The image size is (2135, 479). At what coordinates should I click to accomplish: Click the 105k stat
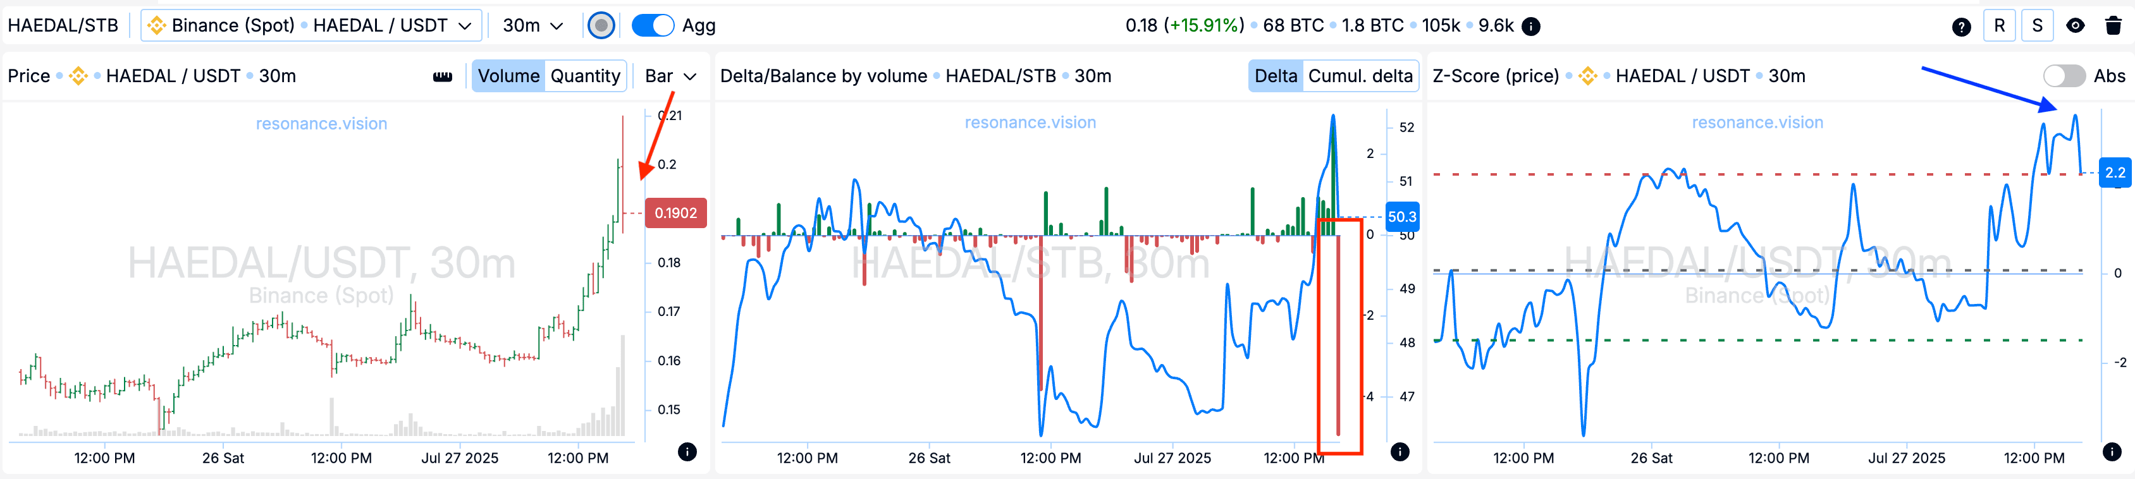[x=1441, y=26]
